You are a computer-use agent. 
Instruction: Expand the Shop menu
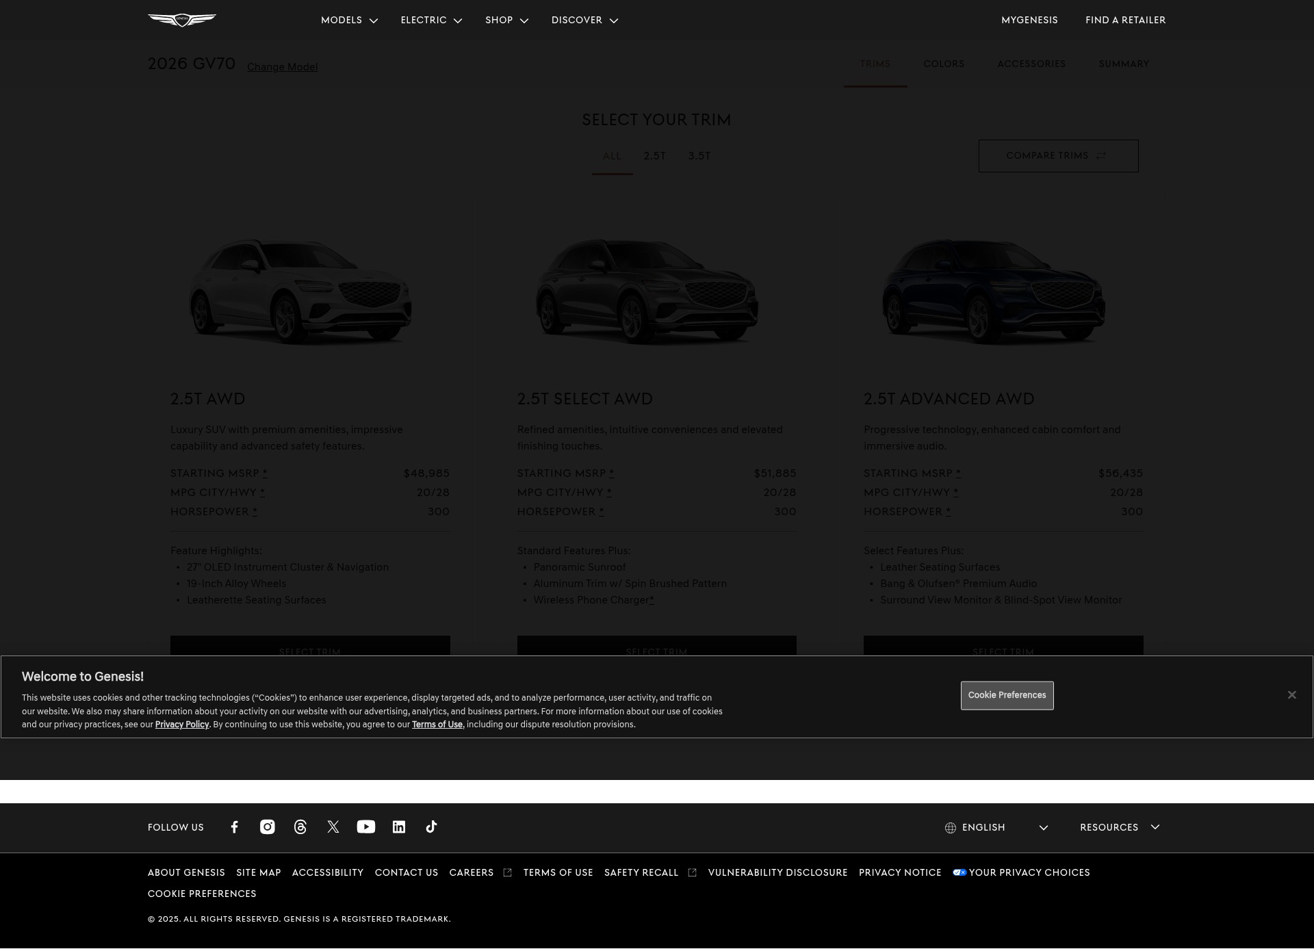[x=507, y=21]
